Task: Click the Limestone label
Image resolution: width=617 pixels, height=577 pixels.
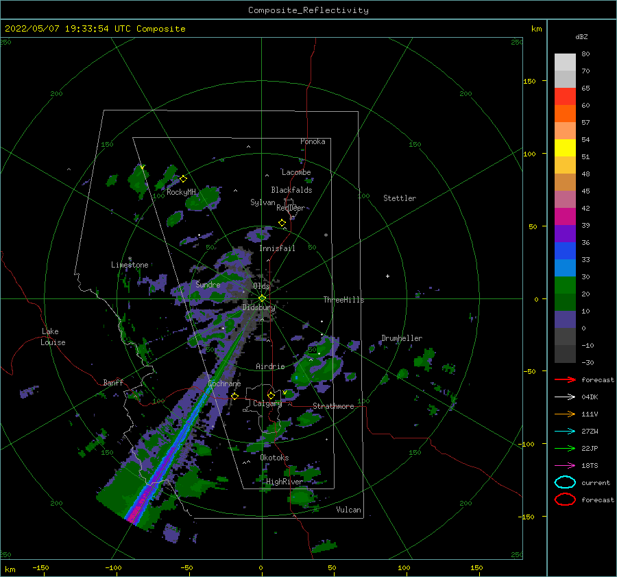Action: (x=130, y=265)
